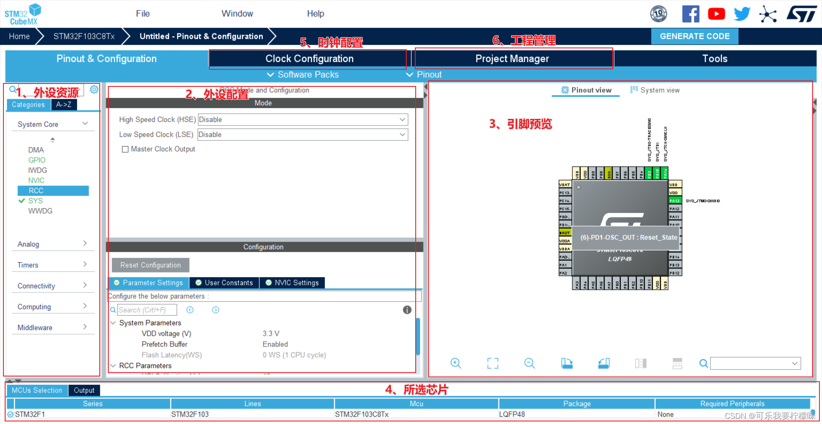Viewport: 822px width, 424px height.
Task: Expand the Computing category
Action: 85,306
